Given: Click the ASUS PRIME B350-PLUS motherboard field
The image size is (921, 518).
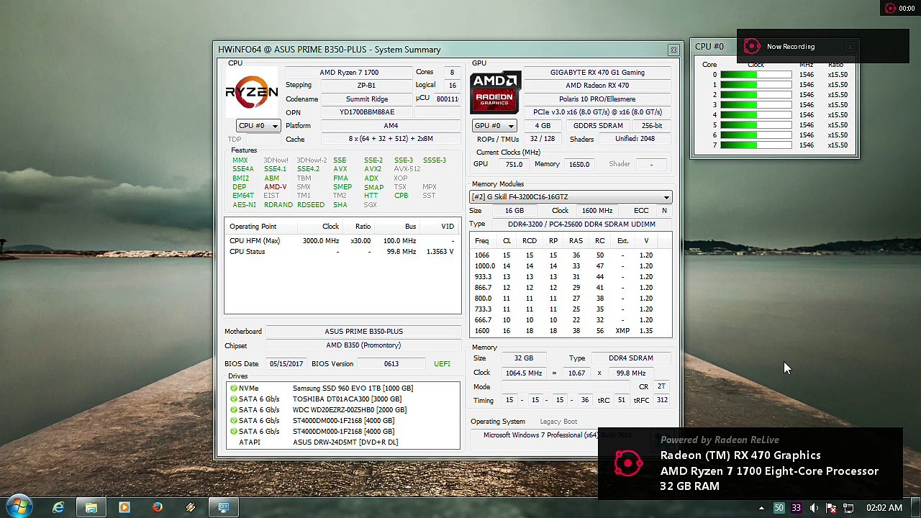Looking at the screenshot, I should (x=363, y=332).
